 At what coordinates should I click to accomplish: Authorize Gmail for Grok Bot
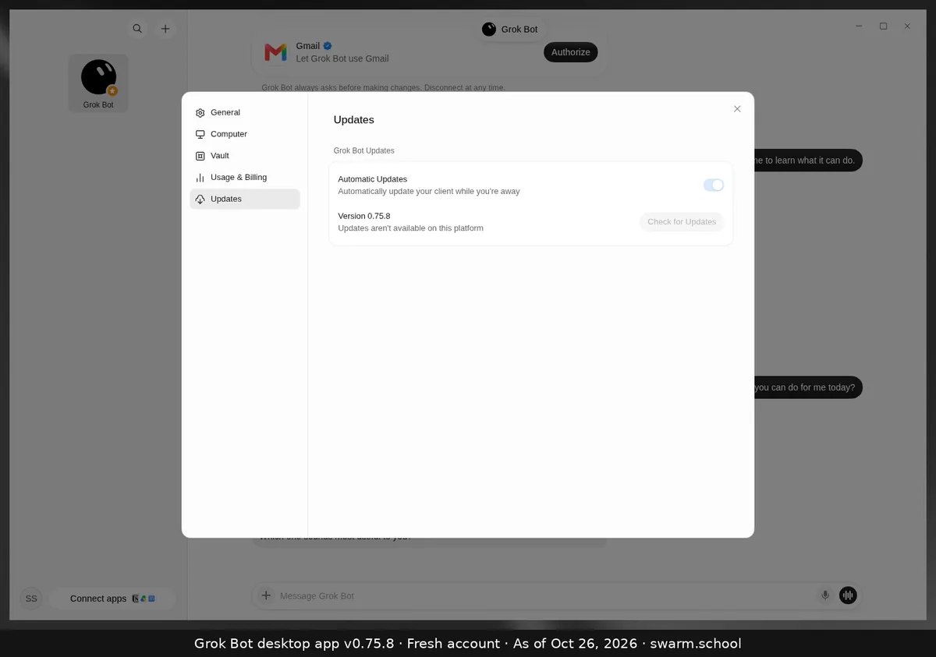tap(571, 52)
